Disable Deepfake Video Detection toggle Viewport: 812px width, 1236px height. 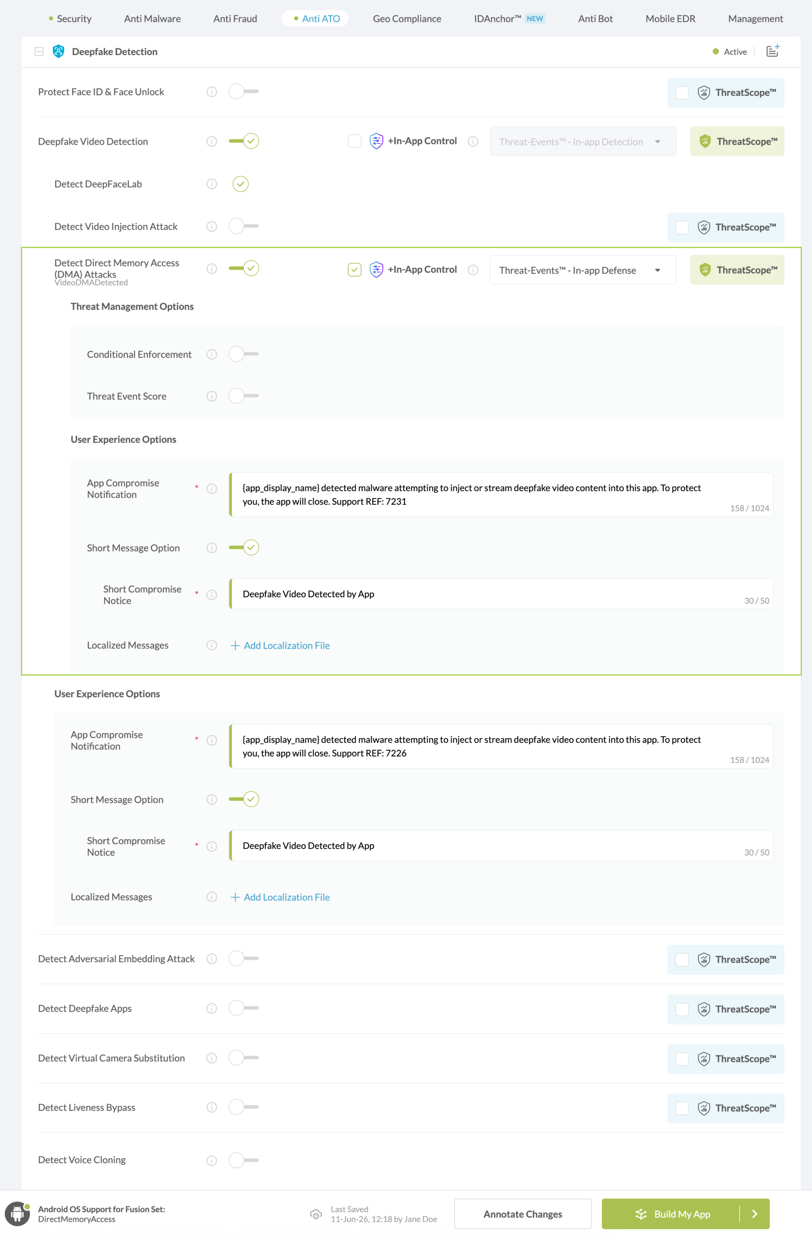point(243,141)
